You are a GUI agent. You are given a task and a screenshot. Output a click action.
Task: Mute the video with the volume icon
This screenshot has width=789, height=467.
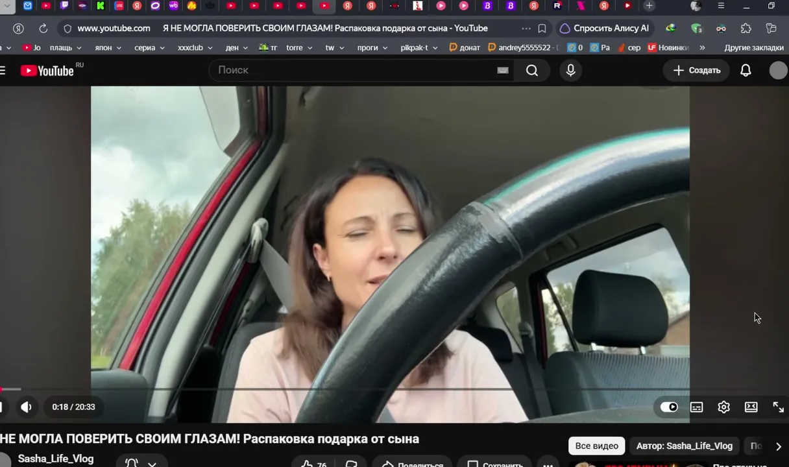(x=26, y=407)
